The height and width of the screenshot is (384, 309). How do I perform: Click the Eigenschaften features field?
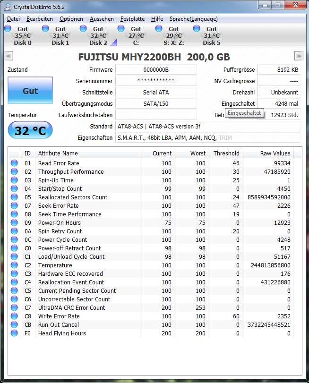[208, 137]
